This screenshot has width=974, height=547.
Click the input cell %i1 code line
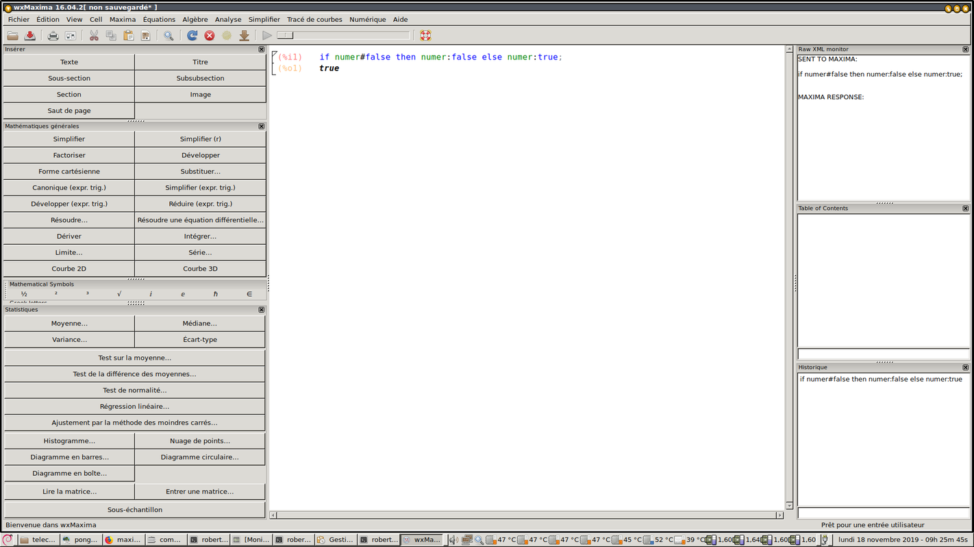[440, 57]
